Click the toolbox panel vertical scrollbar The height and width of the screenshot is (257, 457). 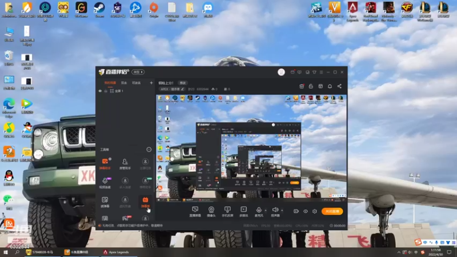click(x=154, y=172)
